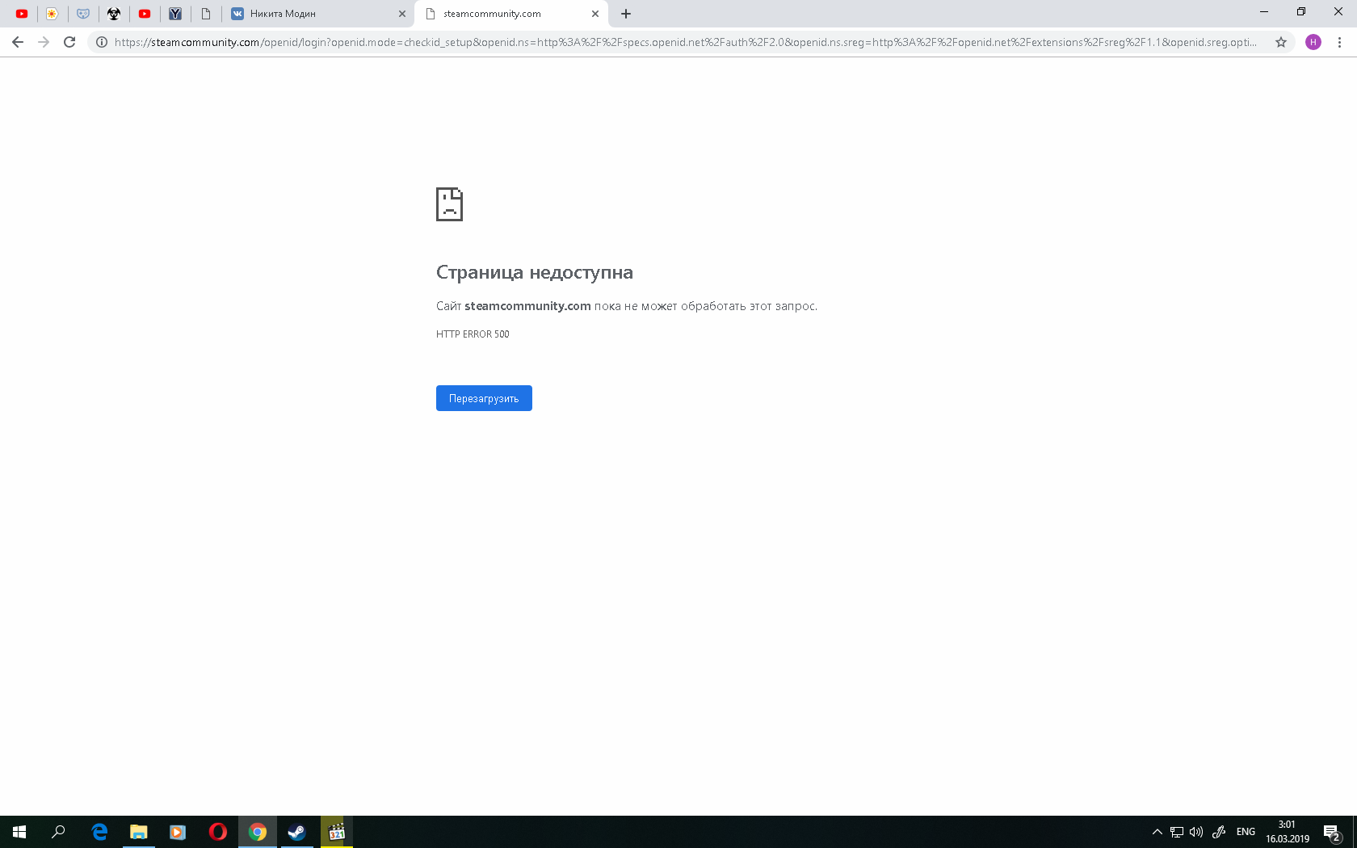Switch to the Никита Модин VK tab
This screenshot has width=1357, height=848.
[x=317, y=14]
